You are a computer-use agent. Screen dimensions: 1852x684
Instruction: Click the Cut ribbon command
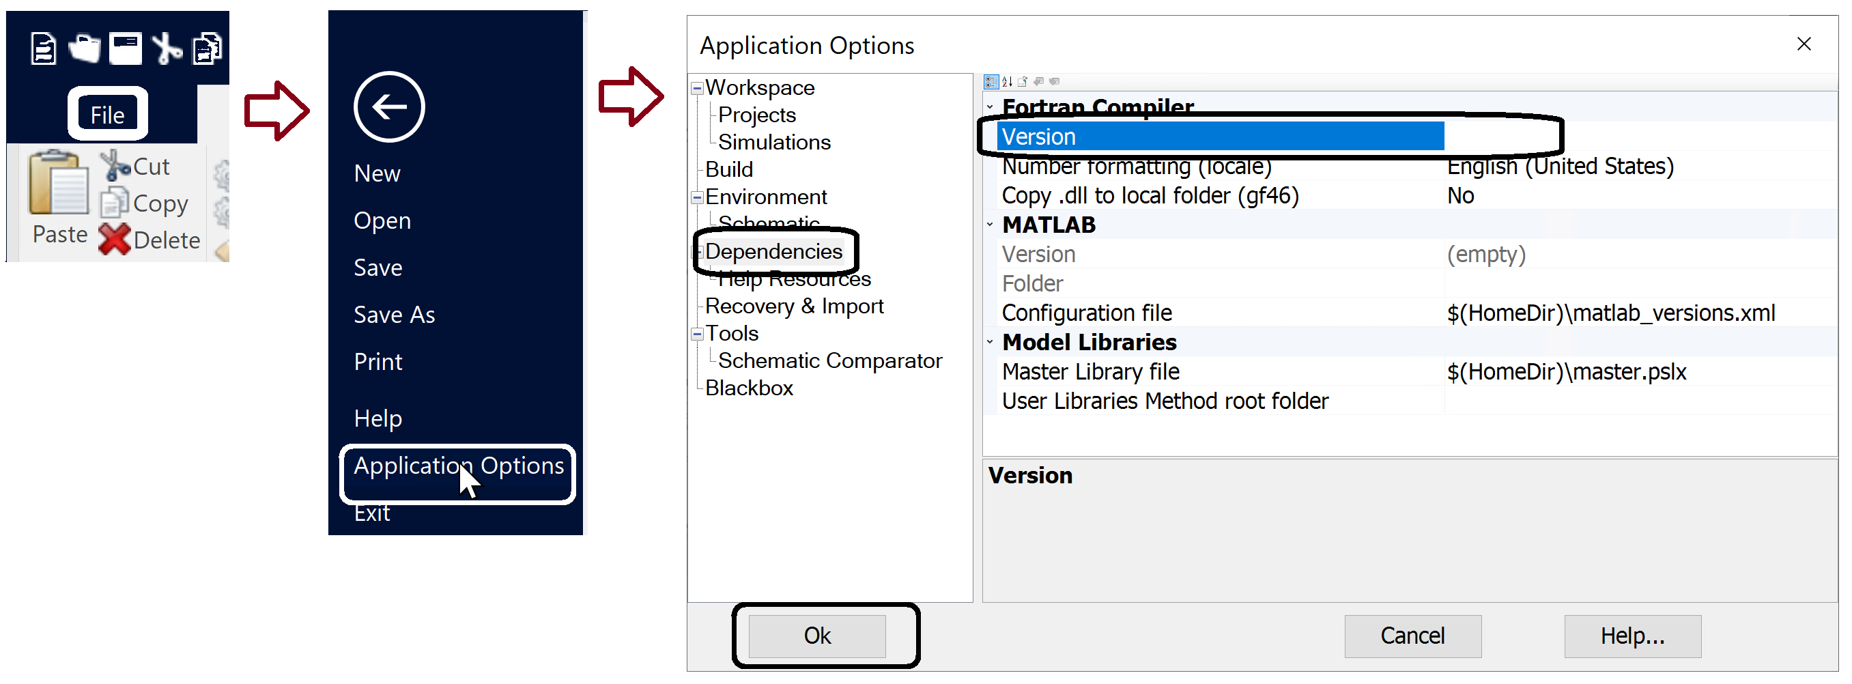tap(135, 166)
